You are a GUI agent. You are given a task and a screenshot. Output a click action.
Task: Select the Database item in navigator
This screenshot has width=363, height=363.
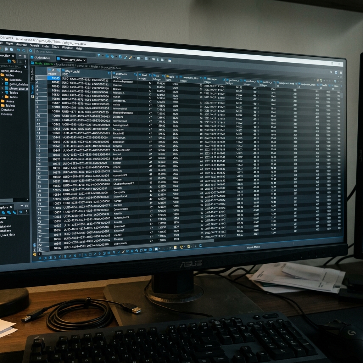[8, 110]
